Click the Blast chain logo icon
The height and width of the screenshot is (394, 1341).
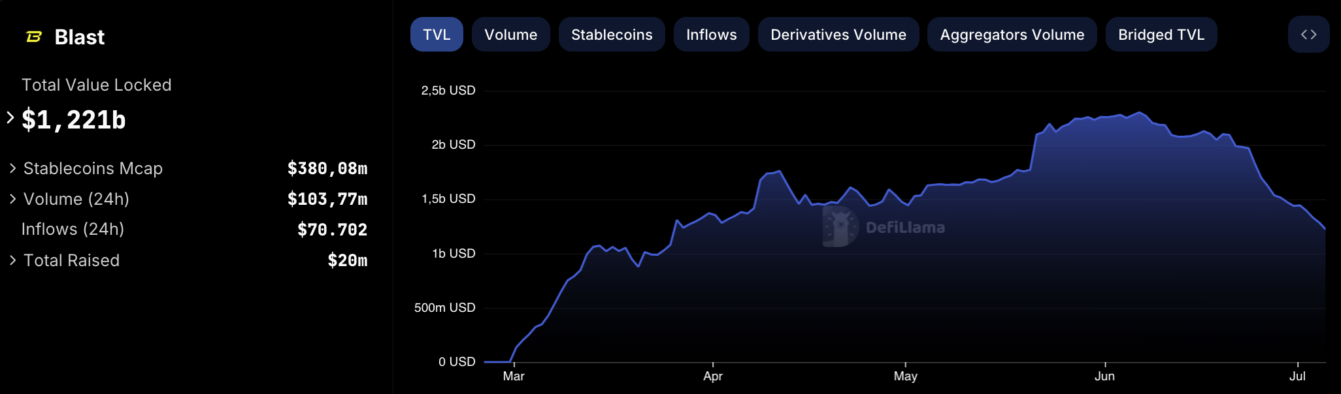point(34,37)
